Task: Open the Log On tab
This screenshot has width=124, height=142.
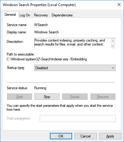Action: point(25,15)
